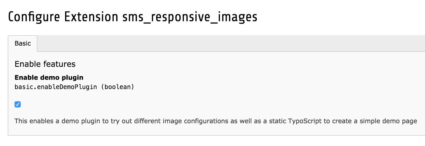Image resolution: width=425 pixels, height=146 pixels.
Task: Click the basic.enableDemoPlugin configuration key text
Action: [x=56, y=87]
